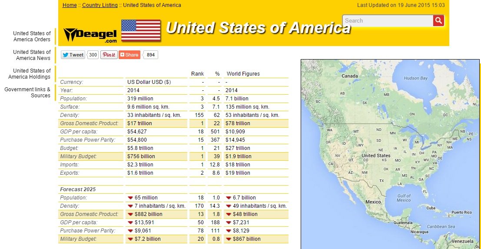
Task: Click the 2014 $17 trillion GDP value
Action: point(139,123)
